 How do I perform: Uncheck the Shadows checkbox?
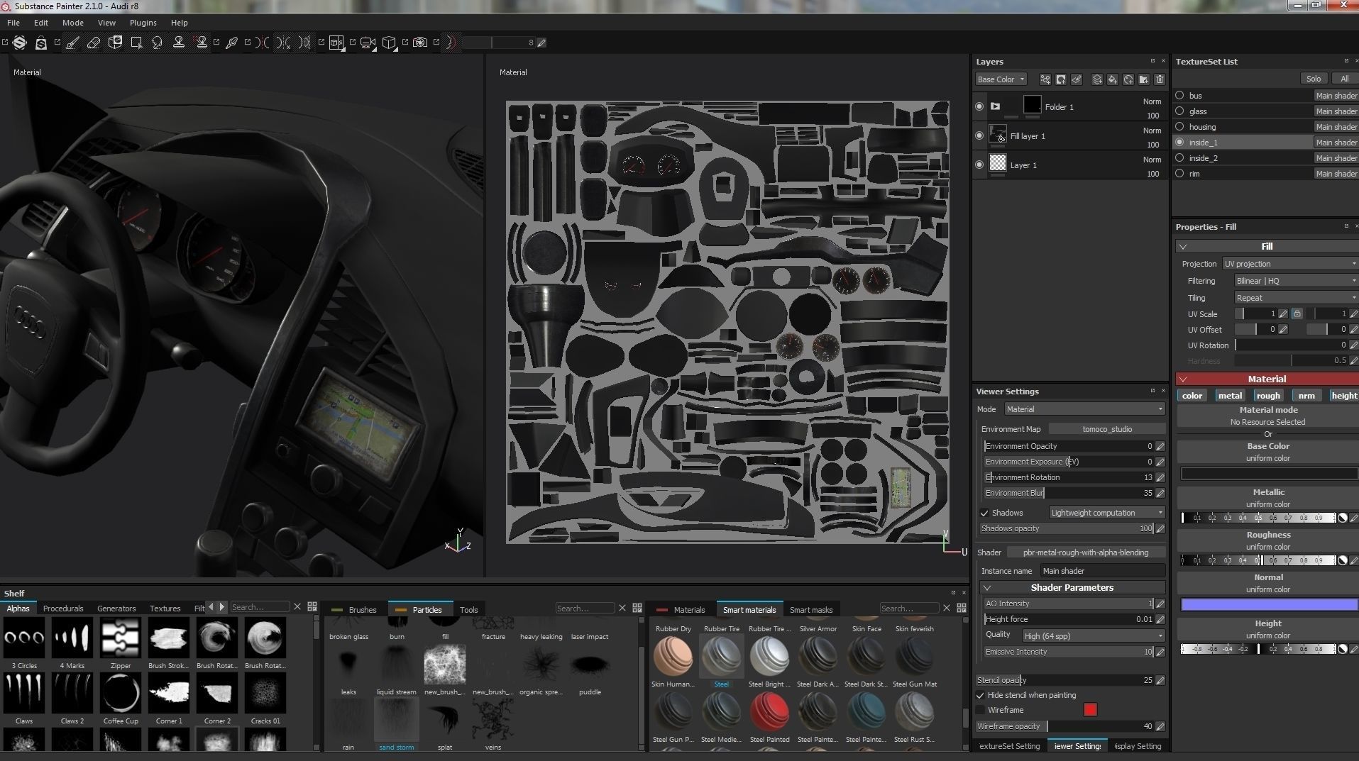(x=984, y=513)
